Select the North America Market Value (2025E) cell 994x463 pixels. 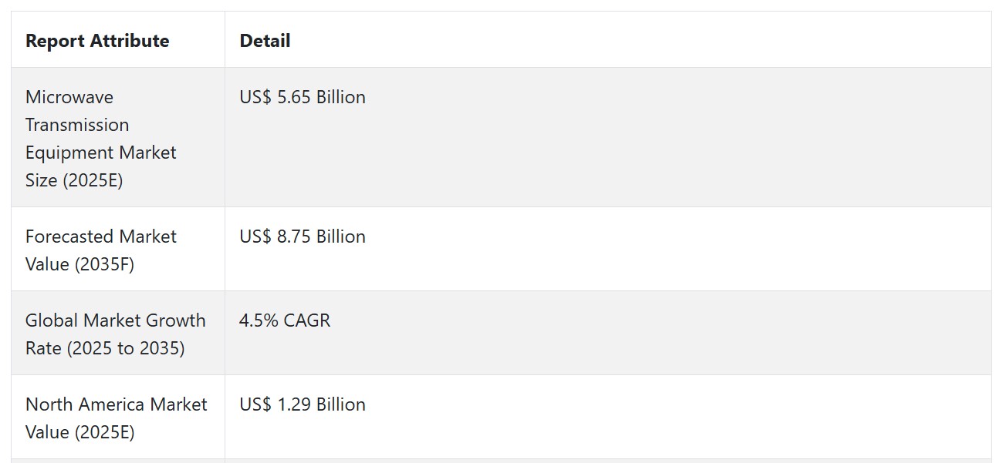point(118,418)
